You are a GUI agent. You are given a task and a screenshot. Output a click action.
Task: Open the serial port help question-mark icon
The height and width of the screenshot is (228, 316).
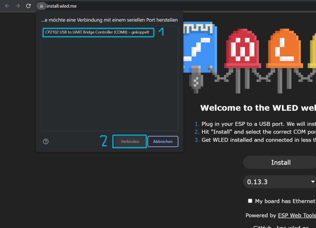coord(46,142)
